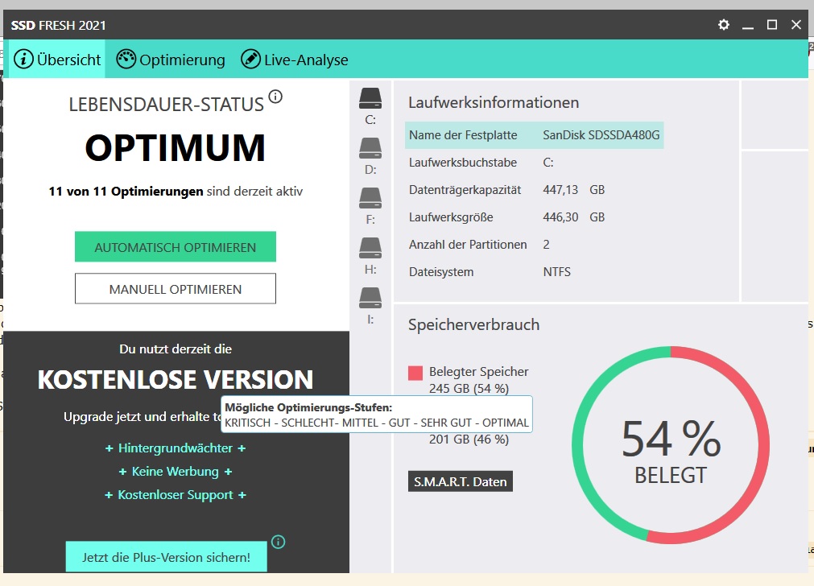The image size is (814, 586).
Task: Click info icon beside Lebensdauer-Status
Action: (275, 97)
